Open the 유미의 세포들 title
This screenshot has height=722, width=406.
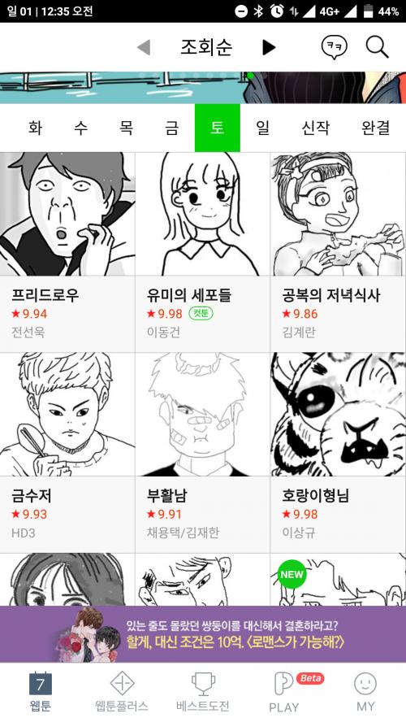[189, 295]
